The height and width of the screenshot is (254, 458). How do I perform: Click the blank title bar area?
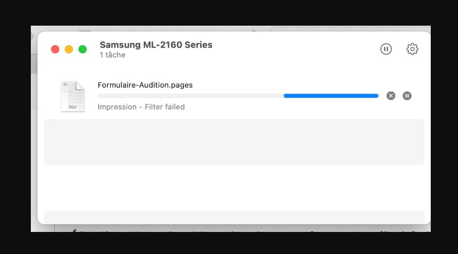pos(292,49)
